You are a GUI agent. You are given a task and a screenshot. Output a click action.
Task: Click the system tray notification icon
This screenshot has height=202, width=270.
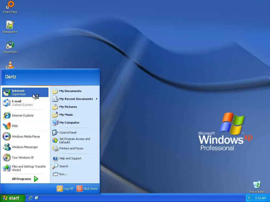[x=250, y=198]
